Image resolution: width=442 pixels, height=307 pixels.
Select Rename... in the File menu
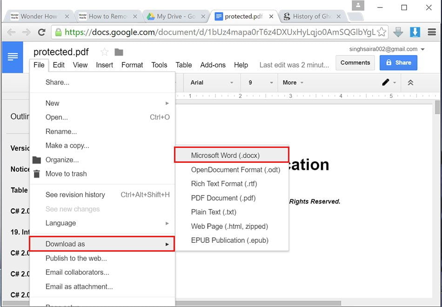click(x=102, y=131)
